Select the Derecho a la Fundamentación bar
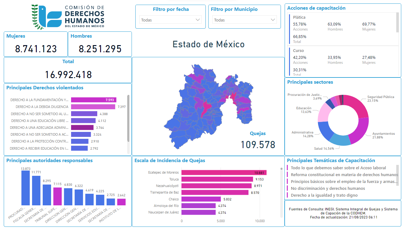Image resolution: width=405 pixels, height=229 pixels. 94,100
